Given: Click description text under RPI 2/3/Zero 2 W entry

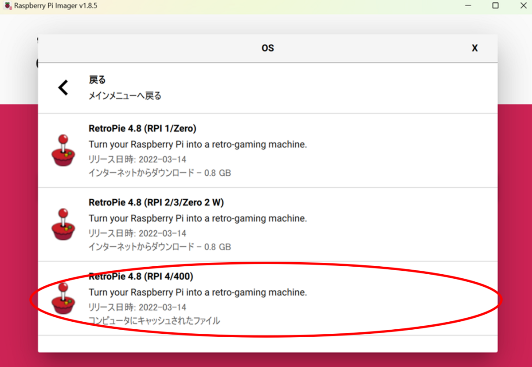Looking at the screenshot, I should (198, 219).
